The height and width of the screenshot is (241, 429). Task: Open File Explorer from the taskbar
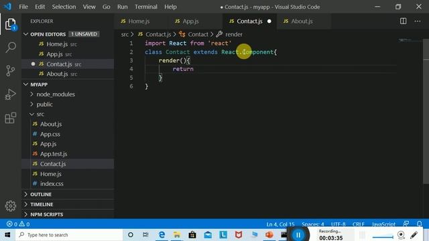(177, 235)
